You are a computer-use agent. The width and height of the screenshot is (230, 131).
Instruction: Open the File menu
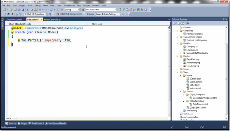coord(3,6)
